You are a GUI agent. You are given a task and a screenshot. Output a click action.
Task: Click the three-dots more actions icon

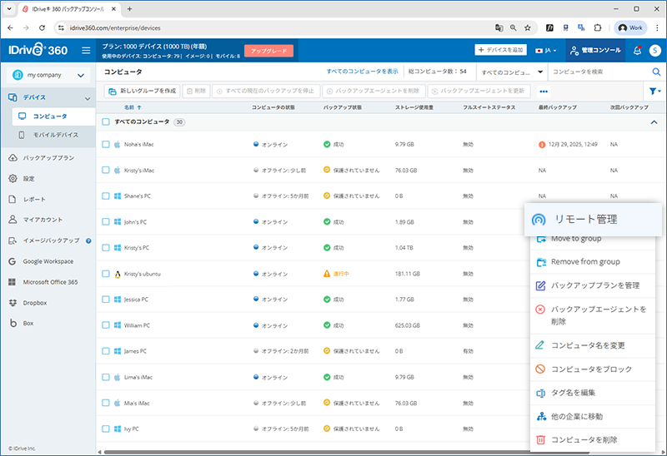(544, 91)
